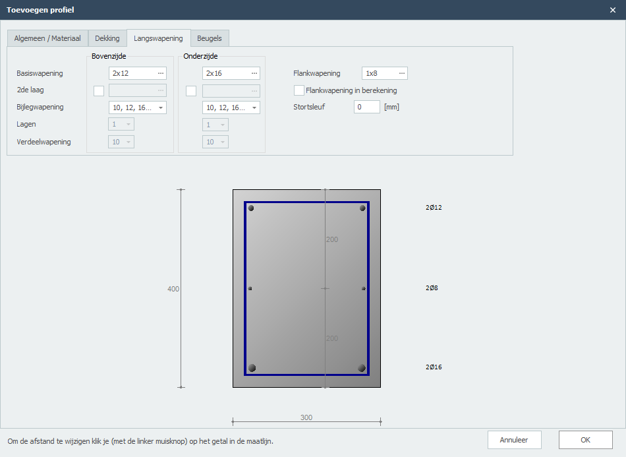Open ellipsis picker for Bovenzijde Basiswapening
This screenshot has width=626, height=457.
coord(160,74)
